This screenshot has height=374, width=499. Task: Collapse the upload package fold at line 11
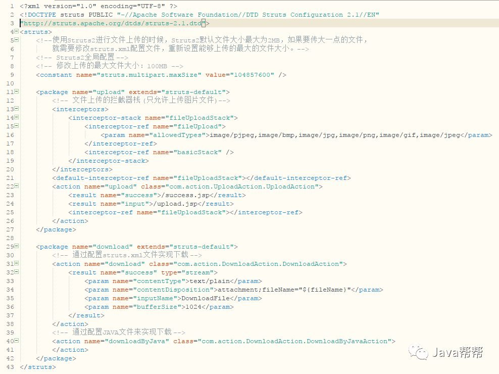16,91
